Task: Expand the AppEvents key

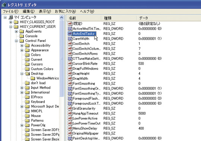Action: click(16, 32)
